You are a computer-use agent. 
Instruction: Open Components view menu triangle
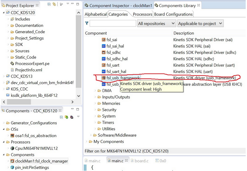[78, 117]
